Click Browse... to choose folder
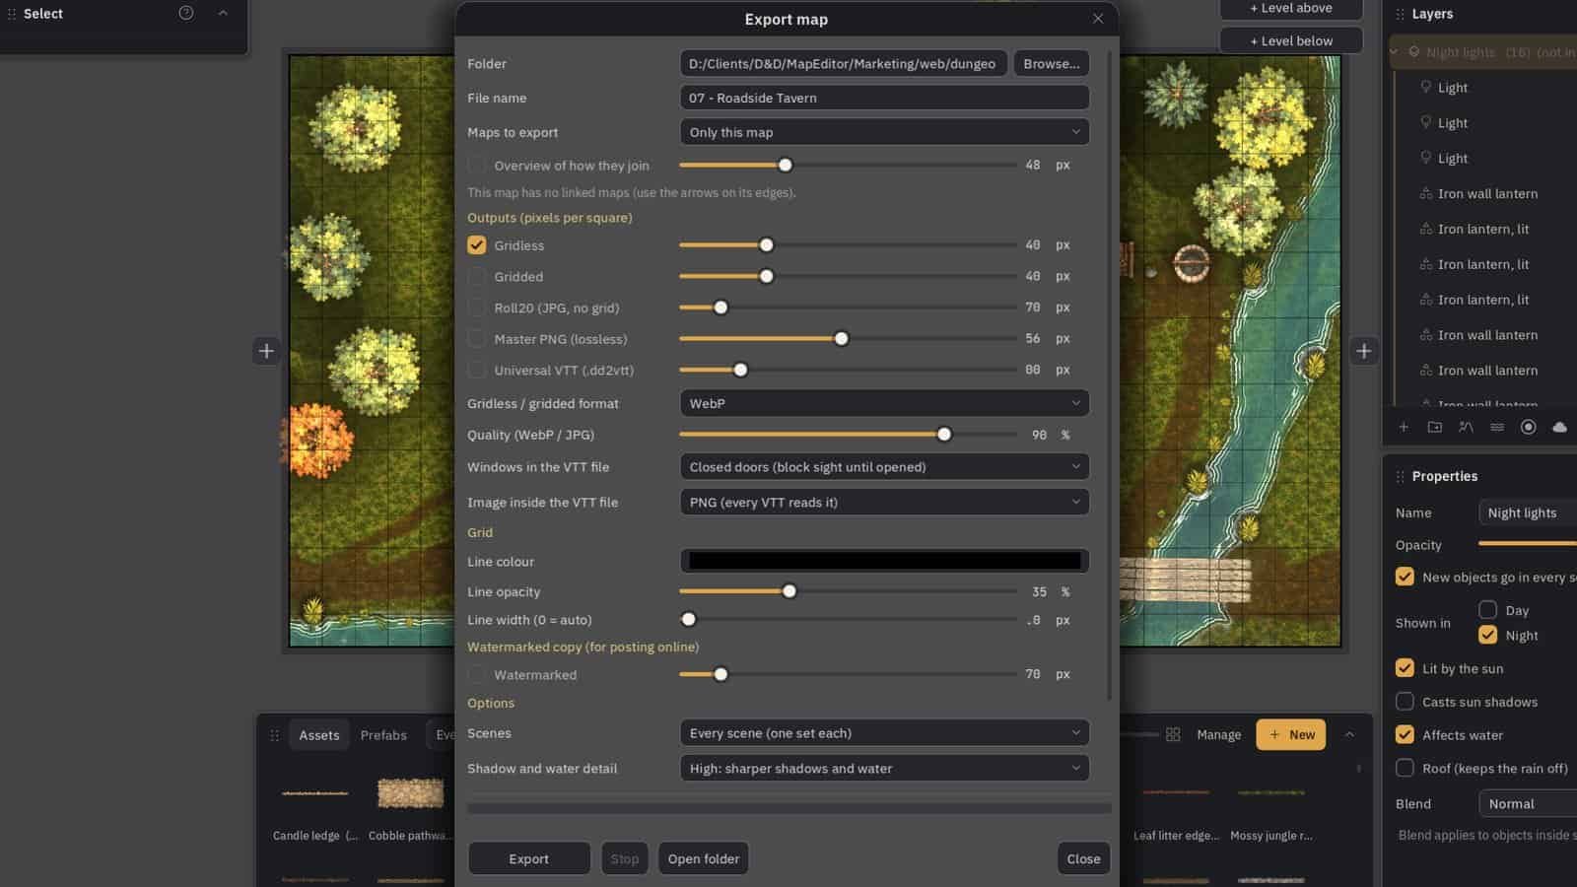Image resolution: width=1577 pixels, height=887 pixels. tap(1051, 63)
